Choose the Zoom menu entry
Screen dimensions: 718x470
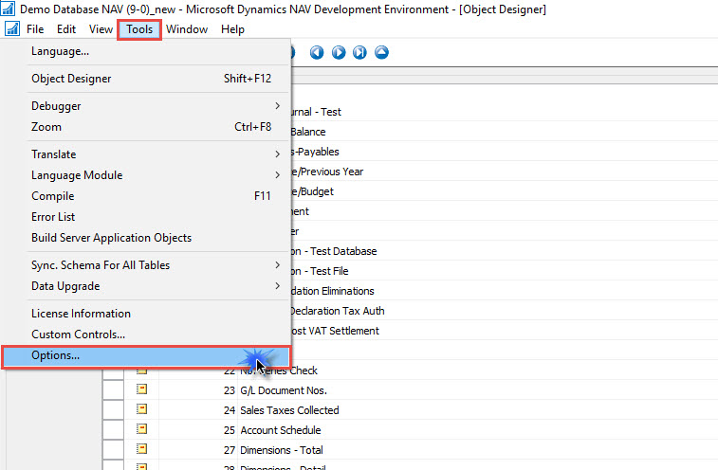(146, 127)
